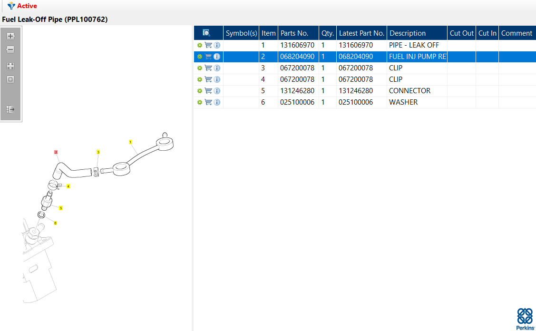Click the single square fit-view button
536x331 pixels.
pyautogui.click(x=10, y=79)
